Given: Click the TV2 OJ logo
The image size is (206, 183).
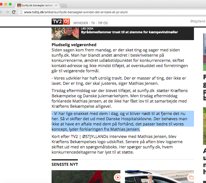Looking at the screenshot, I should click(x=61, y=22).
